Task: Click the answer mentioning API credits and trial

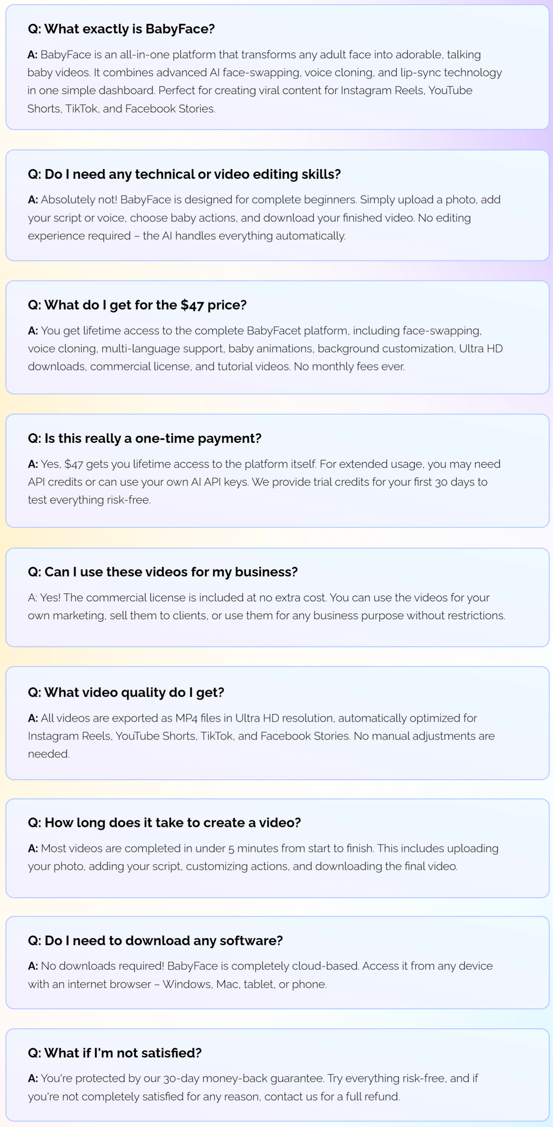Action: (265, 482)
